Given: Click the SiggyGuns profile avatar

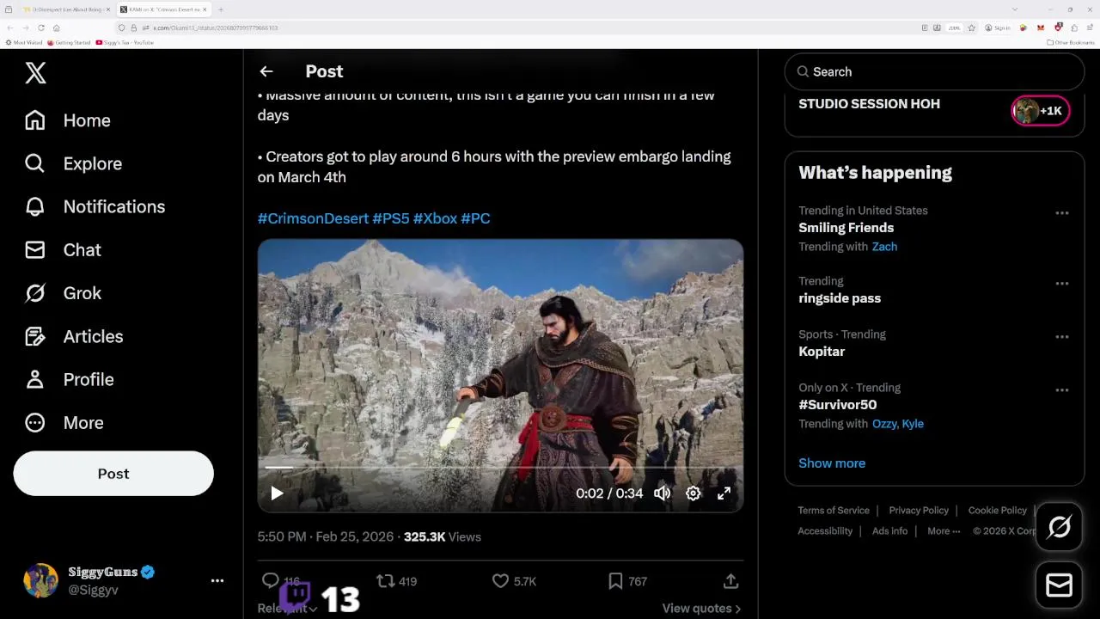Looking at the screenshot, I should click(40, 580).
